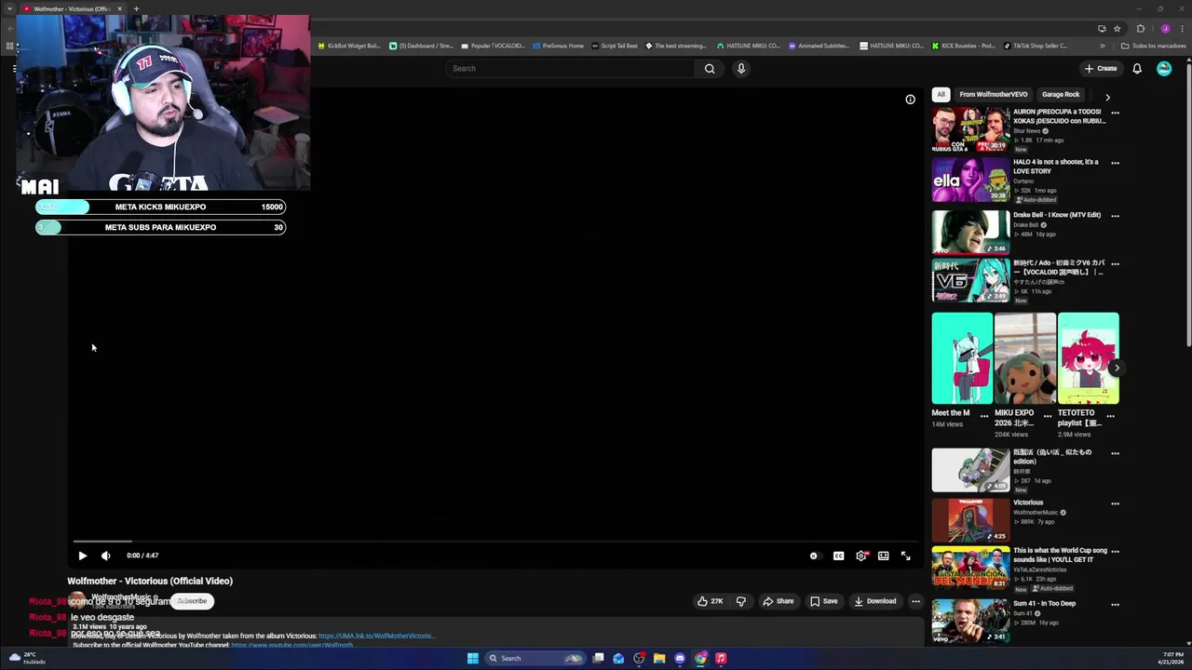Open options for HALO 4 video
The width and height of the screenshot is (1192, 670).
(1115, 163)
